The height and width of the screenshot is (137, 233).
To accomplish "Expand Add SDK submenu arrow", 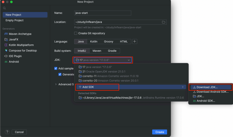I will tap(183, 87).
